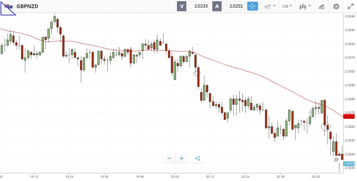Image resolution: width=357 pixels, height=181 pixels.
Task: Select the drawing tools pencil icon
Action: pyautogui.click(x=321, y=6)
